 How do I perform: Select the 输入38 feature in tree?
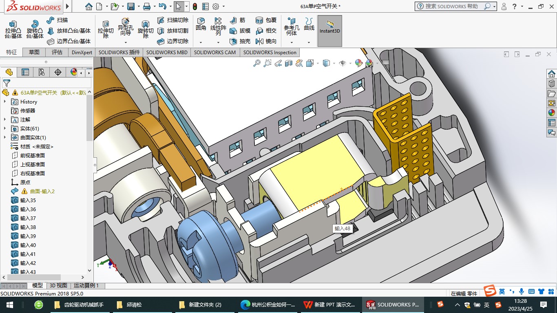tap(28, 227)
